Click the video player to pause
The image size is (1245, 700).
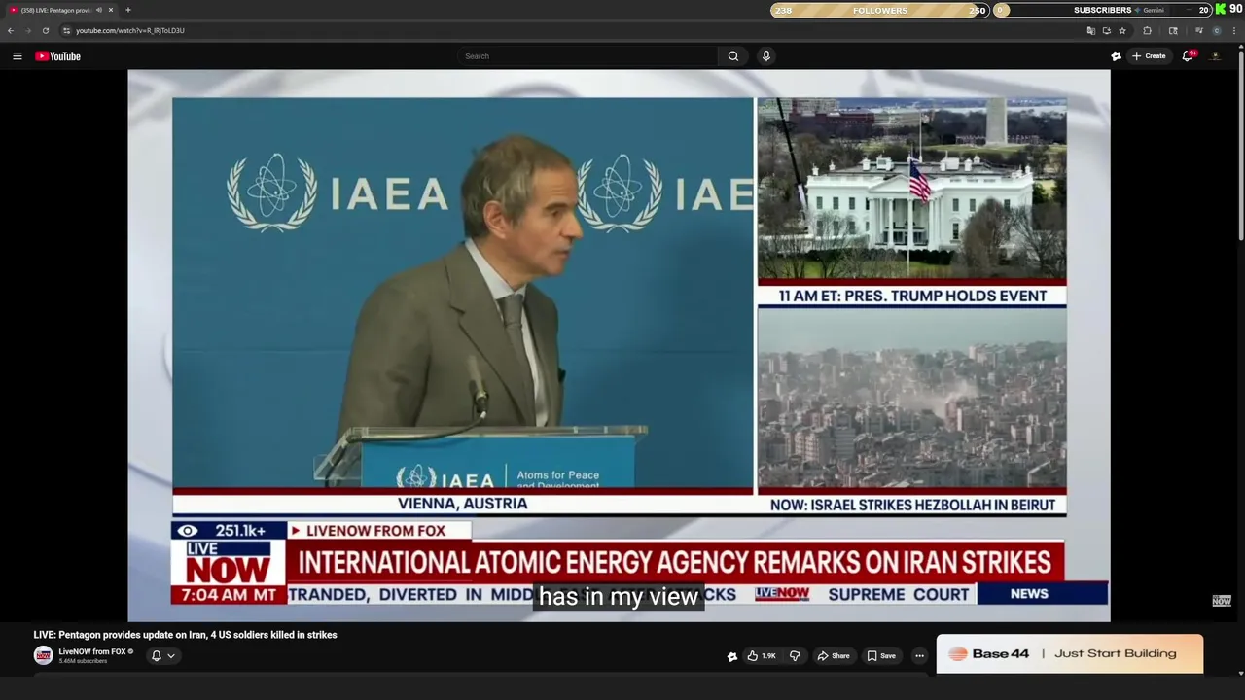point(619,345)
